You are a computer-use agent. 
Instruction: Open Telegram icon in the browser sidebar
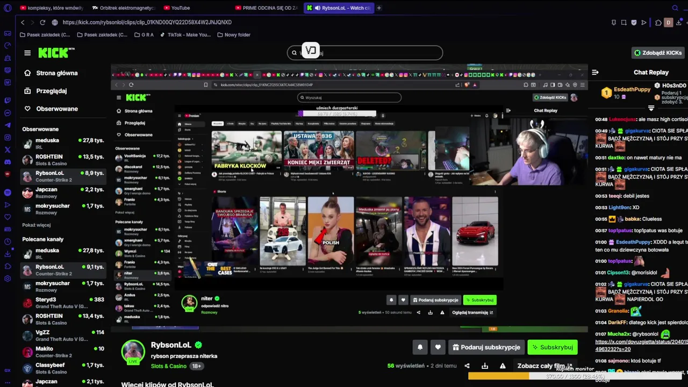click(8, 125)
